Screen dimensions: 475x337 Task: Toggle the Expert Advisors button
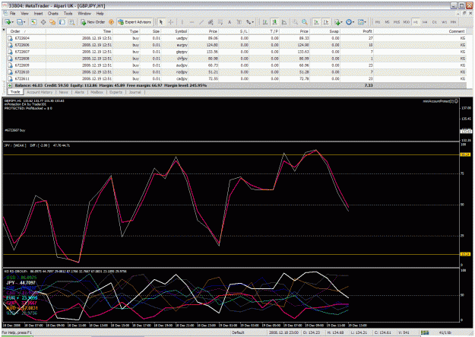tap(135, 22)
